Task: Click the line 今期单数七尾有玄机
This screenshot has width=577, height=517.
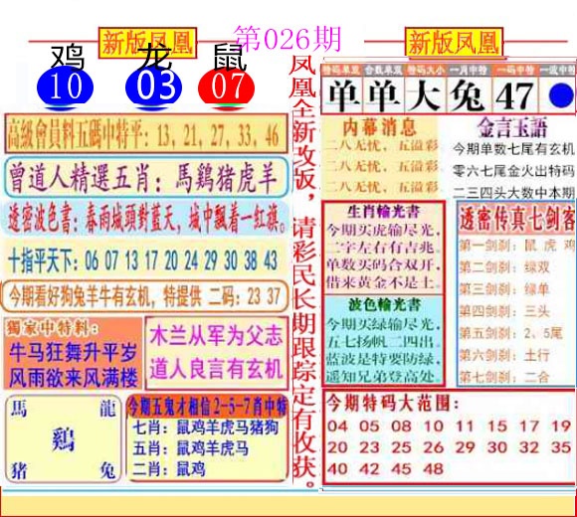Action: tap(513, 149)
